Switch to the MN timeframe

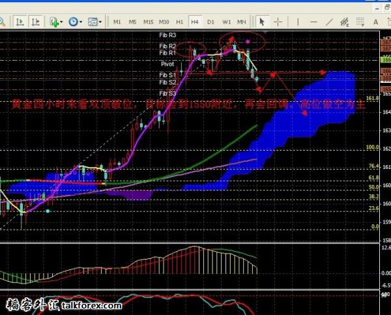tap(241, 22)
